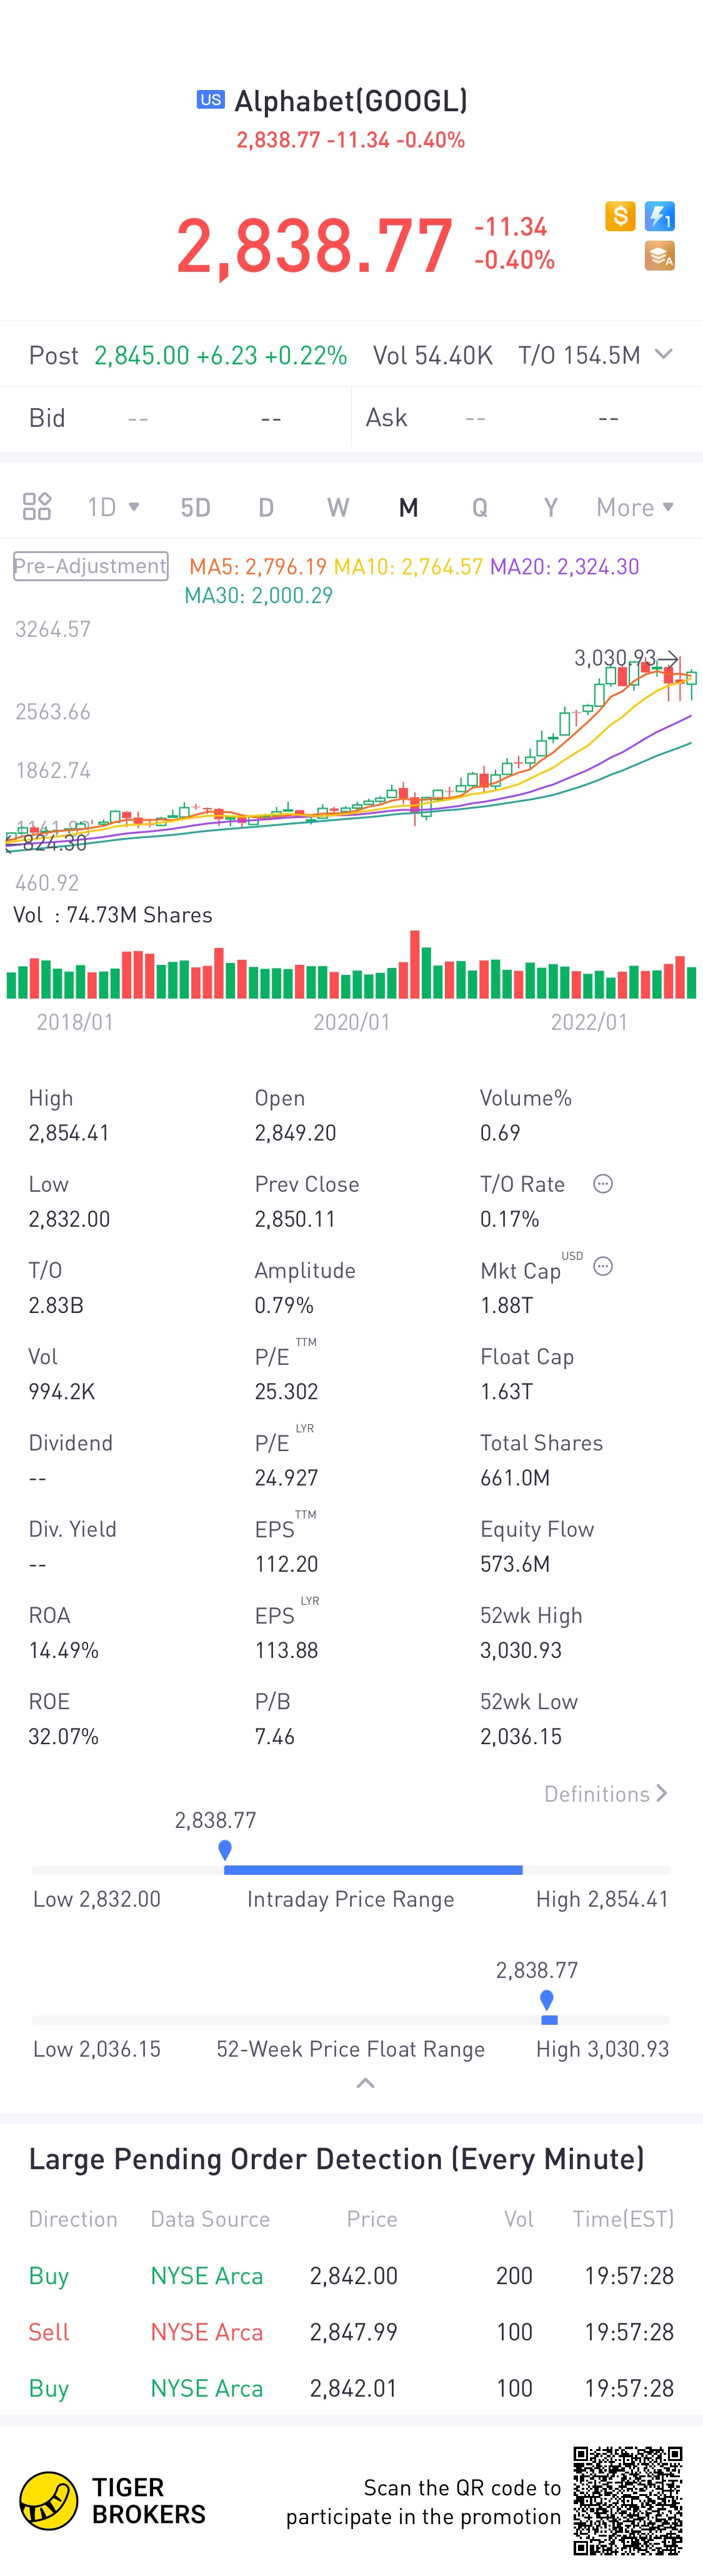Tap the info icon beside T/O Rate
Image resolution: width=703 pixels, height=2576 pixels.
[x=602, y=1184]
